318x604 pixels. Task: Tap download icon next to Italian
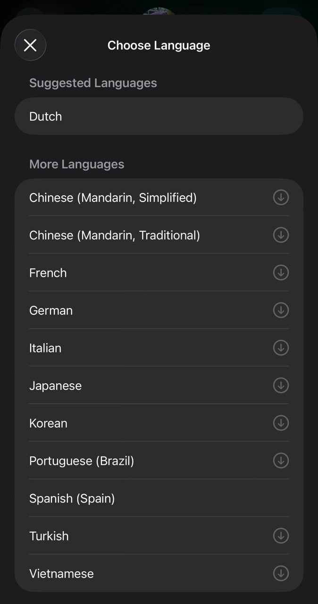281,348
